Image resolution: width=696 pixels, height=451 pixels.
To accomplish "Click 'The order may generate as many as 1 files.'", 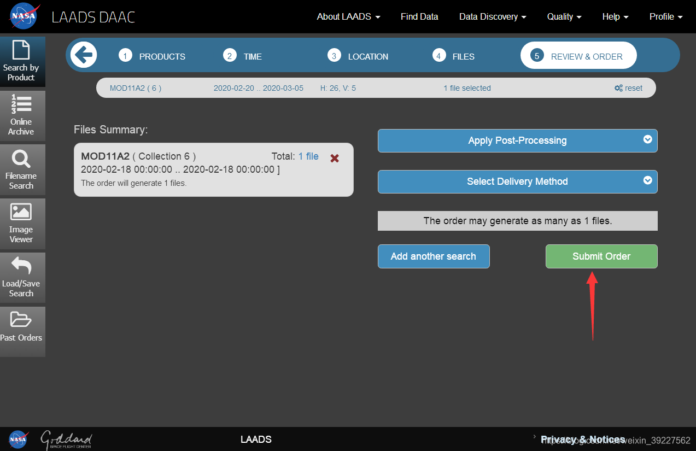I will 517,221.
